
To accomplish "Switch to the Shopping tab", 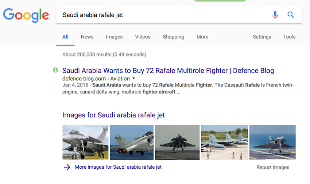I will point(173,37).
